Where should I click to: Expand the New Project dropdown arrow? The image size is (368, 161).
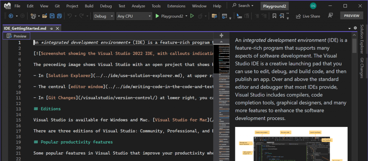38,16
